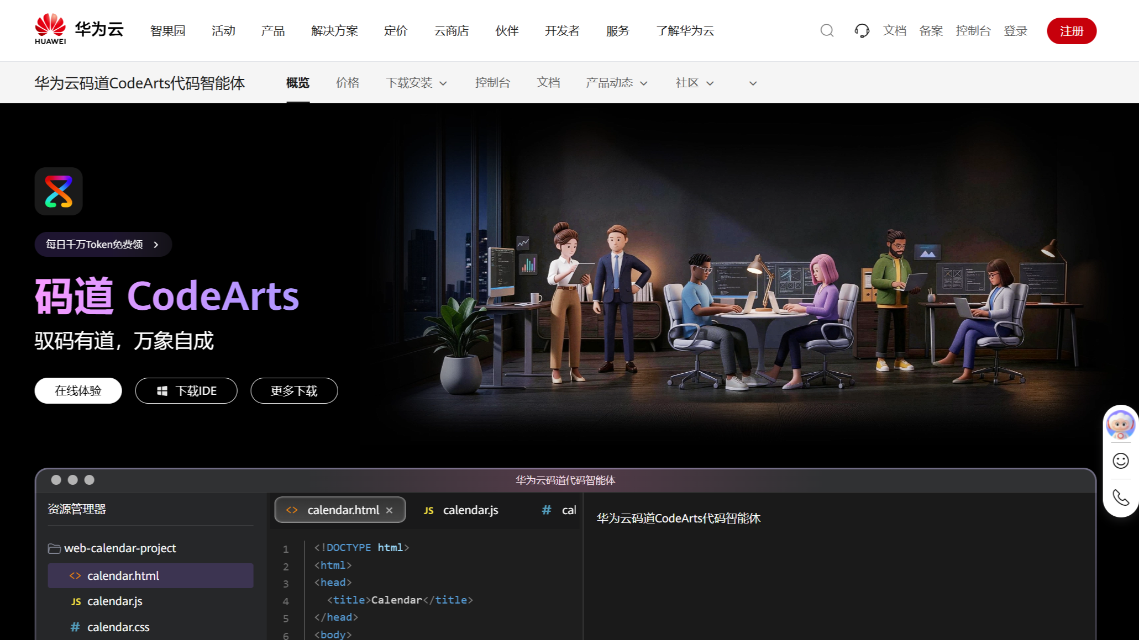Open the 云商店 menu item
1139x640 pixels.
click(452, 31)
